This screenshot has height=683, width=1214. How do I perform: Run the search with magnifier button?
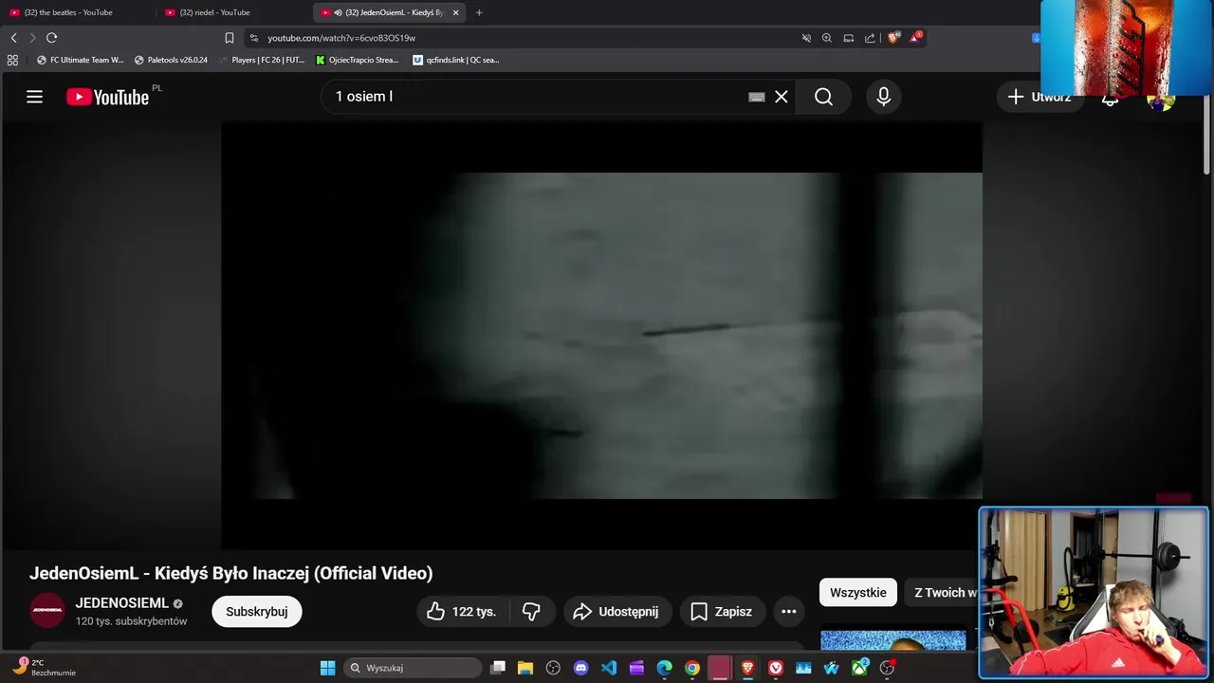823,97
